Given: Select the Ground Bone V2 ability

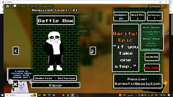Looking at the screenshot, I should [x=151, y=33].
